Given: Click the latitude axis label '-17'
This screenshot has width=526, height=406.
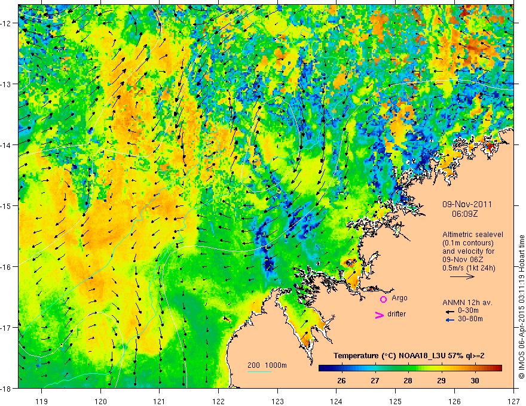Looking at the screenshot, I should [7, 328].
